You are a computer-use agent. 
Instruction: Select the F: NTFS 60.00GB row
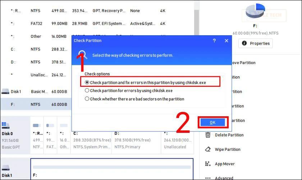coord(36,104)
